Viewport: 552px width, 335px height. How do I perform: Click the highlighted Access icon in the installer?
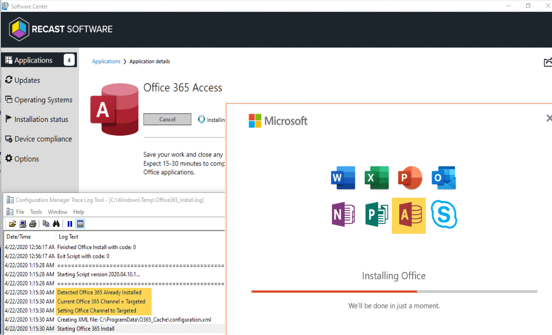(409, 216)
